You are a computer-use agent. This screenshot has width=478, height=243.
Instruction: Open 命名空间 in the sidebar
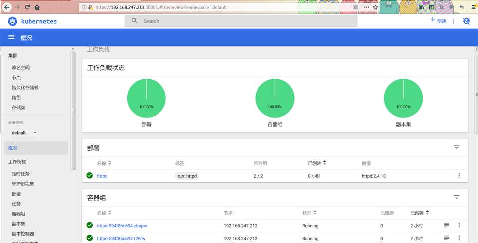21,68
